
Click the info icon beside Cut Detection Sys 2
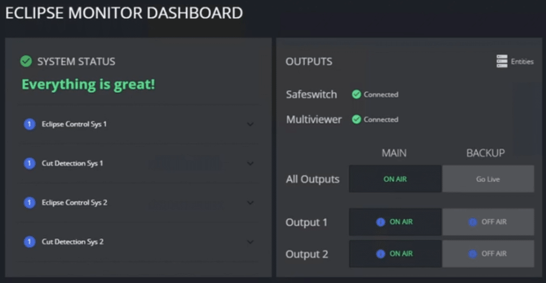(30, 241)
